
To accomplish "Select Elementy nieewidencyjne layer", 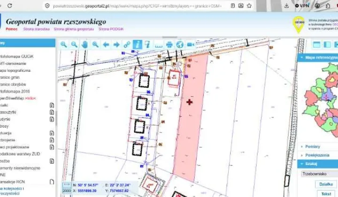I will tap(20, 168).
